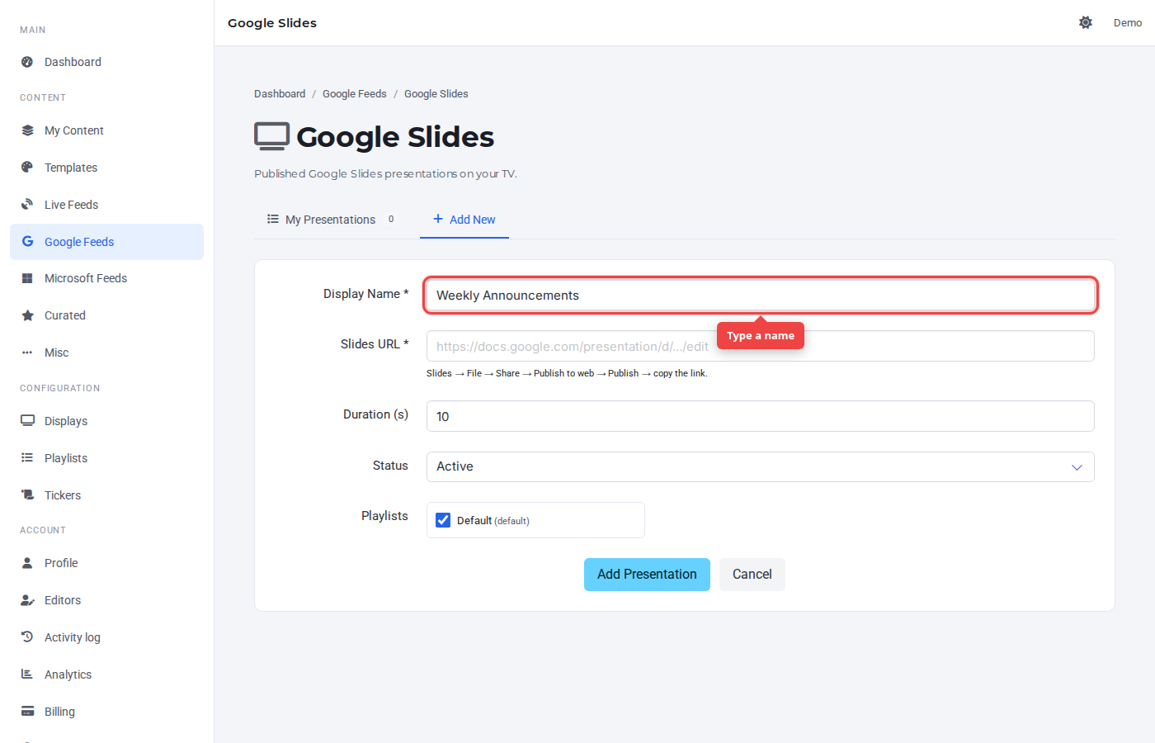
Task: Click the plus icon beside Add New
Action: 438,219
